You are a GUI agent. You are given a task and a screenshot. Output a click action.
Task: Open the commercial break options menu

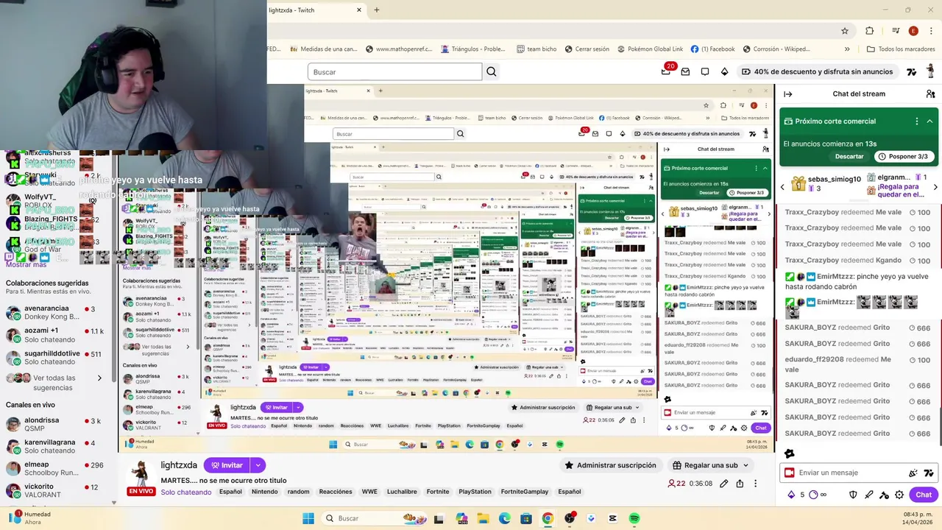tap(916, 121)
